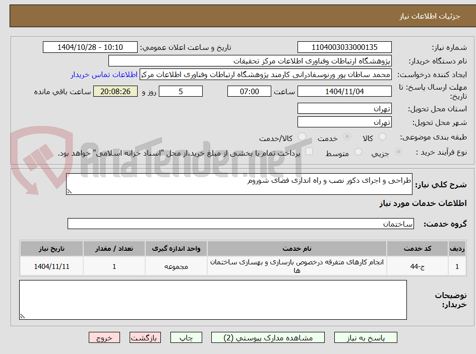The image size is (476, 354).
Task: Click the طبقه بندی موضوعی label
Action: (434, 137)
